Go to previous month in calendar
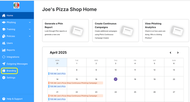190x102 pixels. pos(170,53)
